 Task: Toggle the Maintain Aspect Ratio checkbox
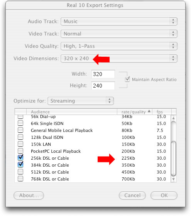coord(127,79)
